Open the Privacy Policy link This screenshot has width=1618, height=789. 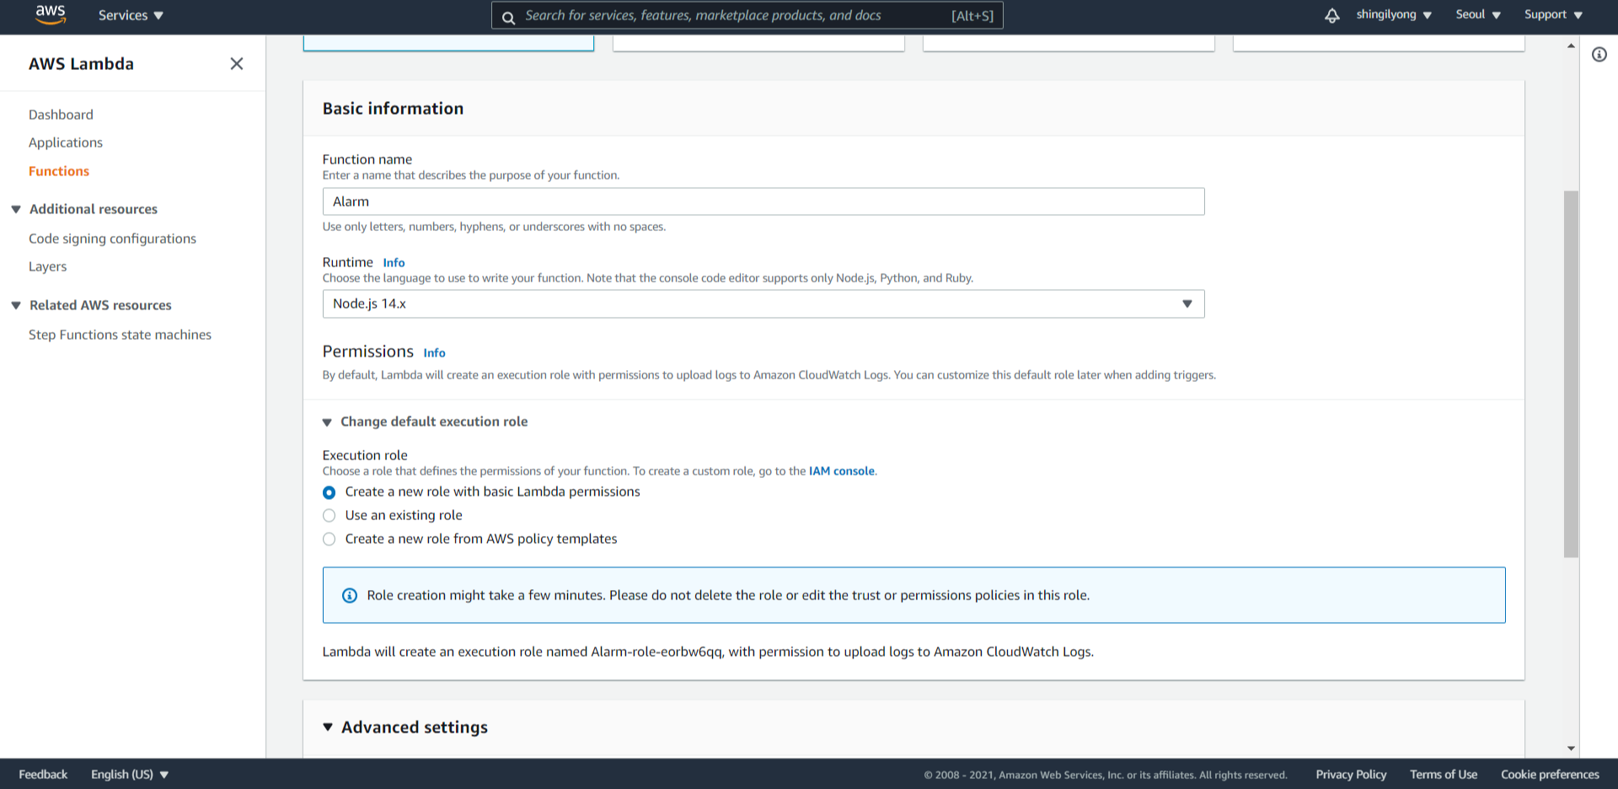point(1351,774)
